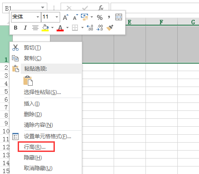Apply comma style format
Screen dimensions: 199x174
pyautogui.click(x=109, y=17)
